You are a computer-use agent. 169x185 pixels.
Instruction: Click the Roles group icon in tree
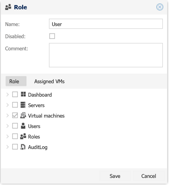point(23,136)
